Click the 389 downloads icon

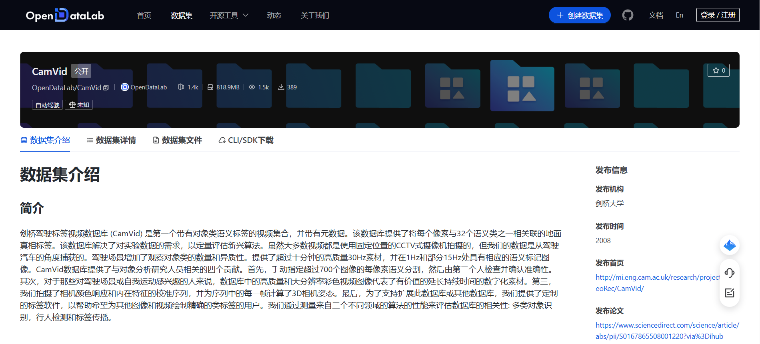tap(281, 87)
